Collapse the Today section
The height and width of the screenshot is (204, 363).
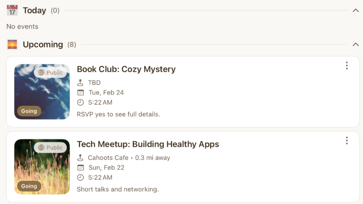(355, 10)
